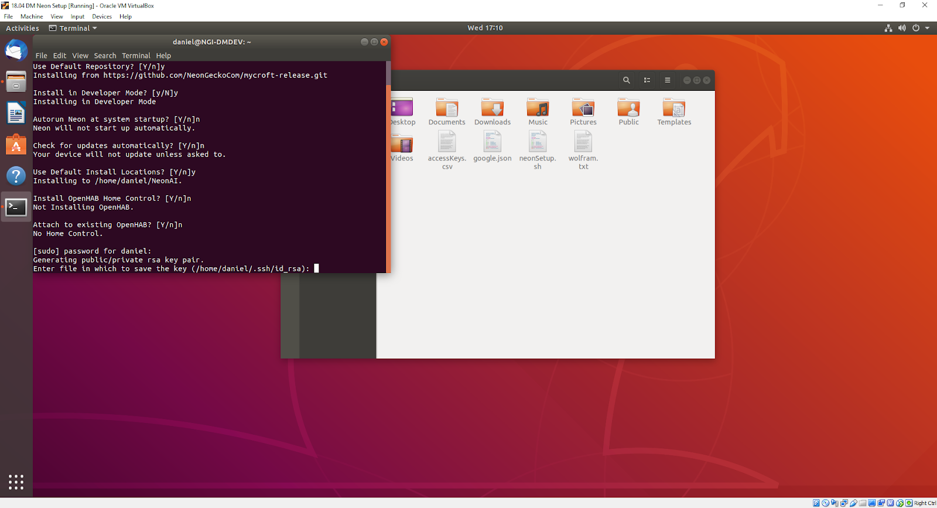Click the VirtualBox display status icon
This screenshot has height=508, width=937.
[x=871, y=503]
